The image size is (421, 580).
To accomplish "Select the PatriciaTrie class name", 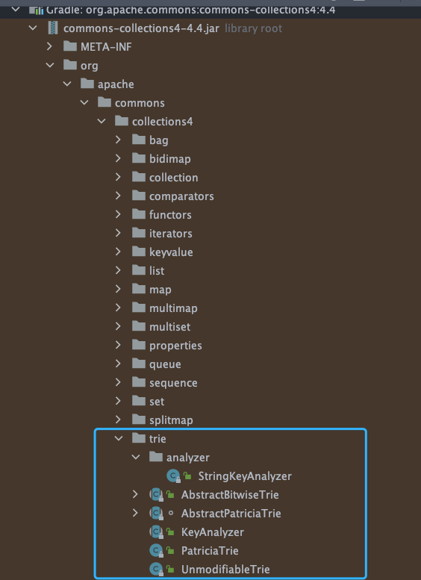I will (210, 551).
